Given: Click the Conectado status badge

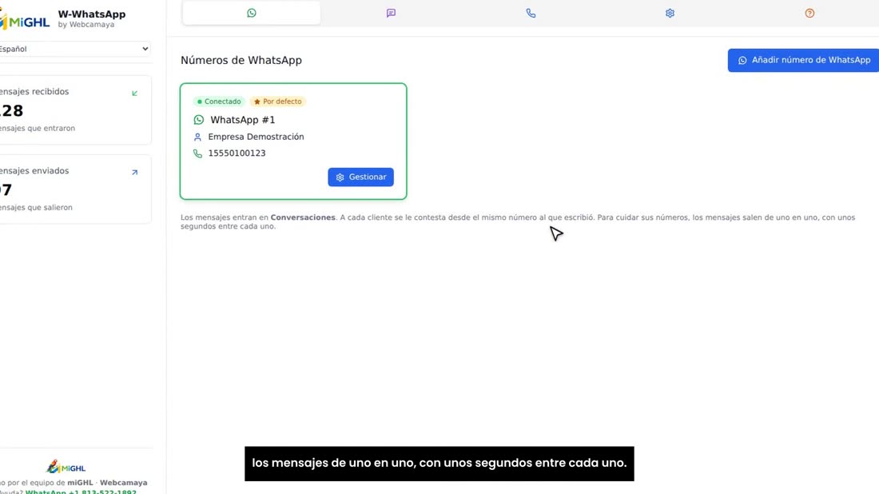Looking at the screenshot, I should coord(219,102).
